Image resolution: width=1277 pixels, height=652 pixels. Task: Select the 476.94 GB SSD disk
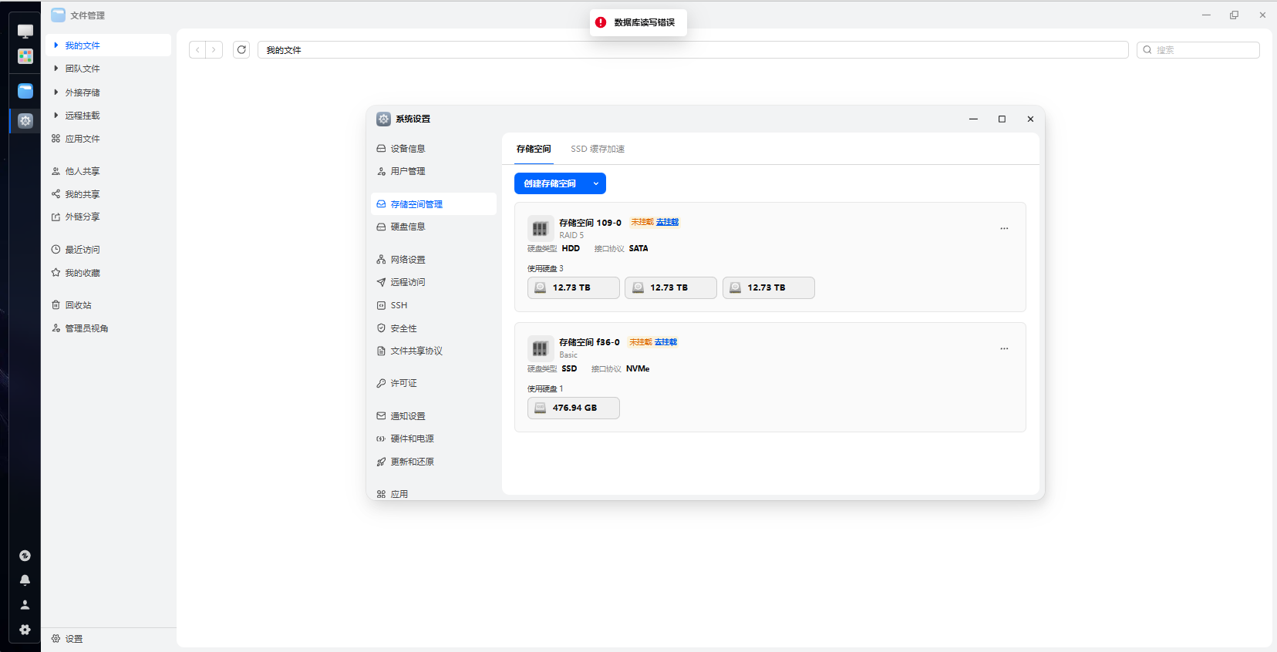(574, 408)
